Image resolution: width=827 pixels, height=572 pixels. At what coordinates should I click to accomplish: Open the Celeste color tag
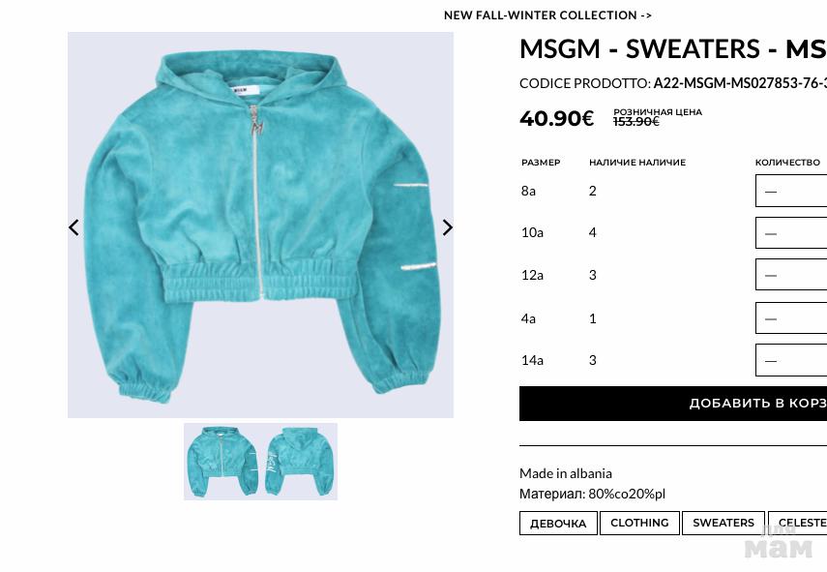797,523
